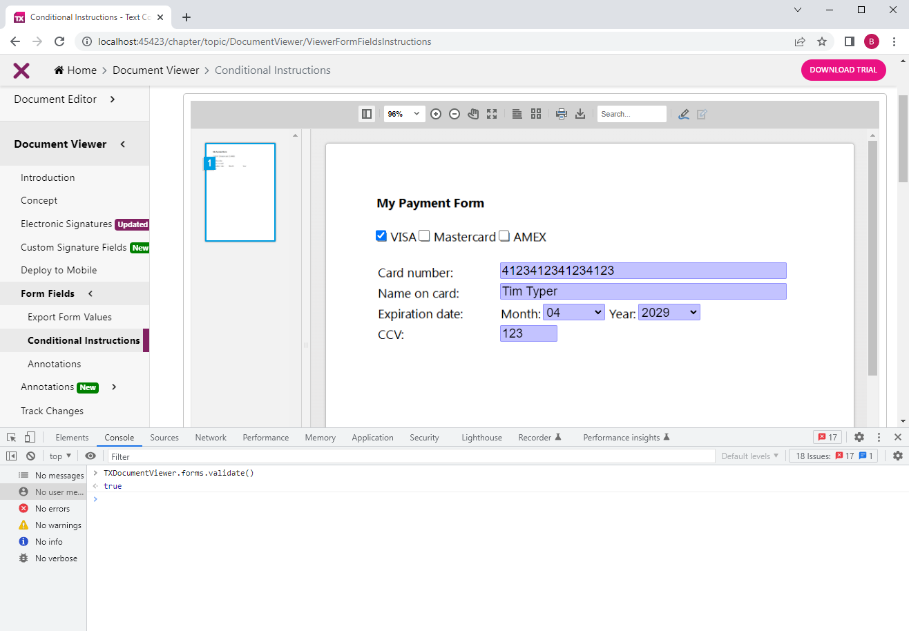This screenshot has height=631, width=909.
Task: Open the expiration Year dropdown
Action: pyautogui.click(x=669, y=313)
